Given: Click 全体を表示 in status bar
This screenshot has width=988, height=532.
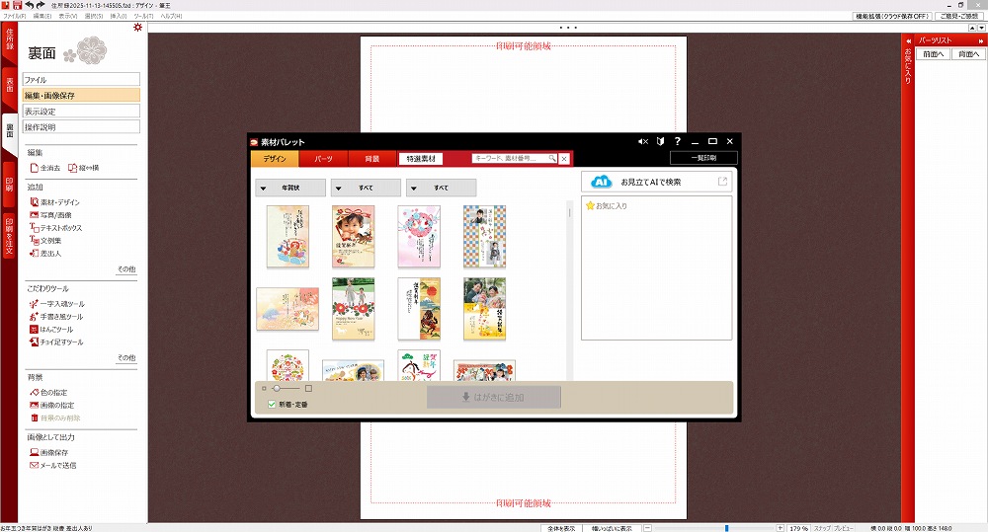Looking at the screenshot, I should [561, 528].
